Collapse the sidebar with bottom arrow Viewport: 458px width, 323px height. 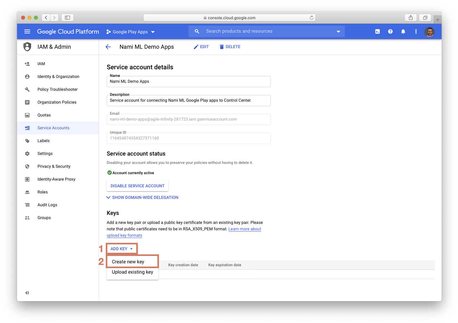pyautogui.click(x=27, y=293)
